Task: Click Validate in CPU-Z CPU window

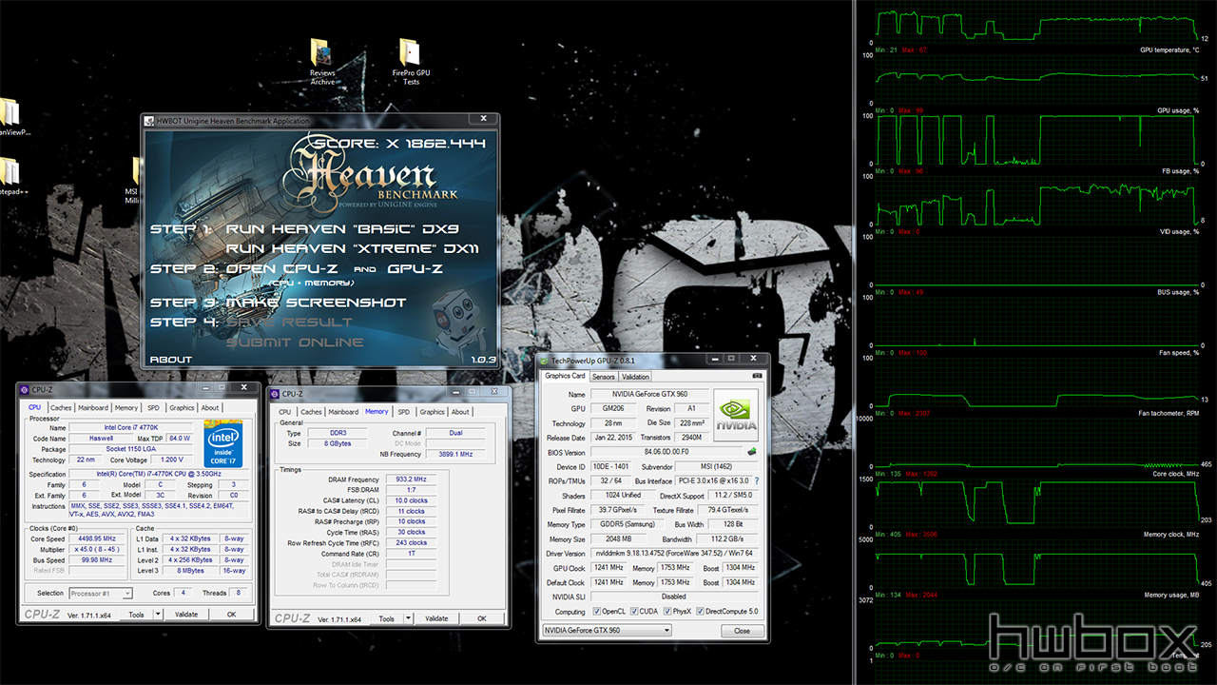Action: [x=186, y=615]
